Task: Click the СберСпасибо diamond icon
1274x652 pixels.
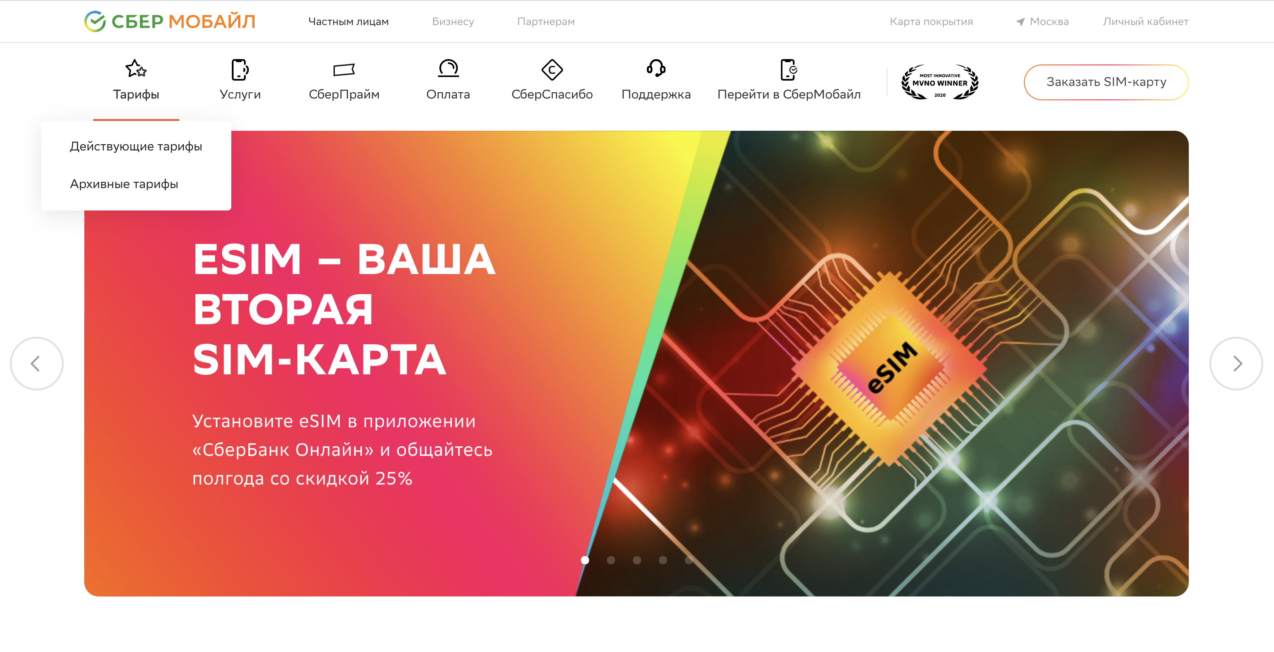Action: [552, 70]
